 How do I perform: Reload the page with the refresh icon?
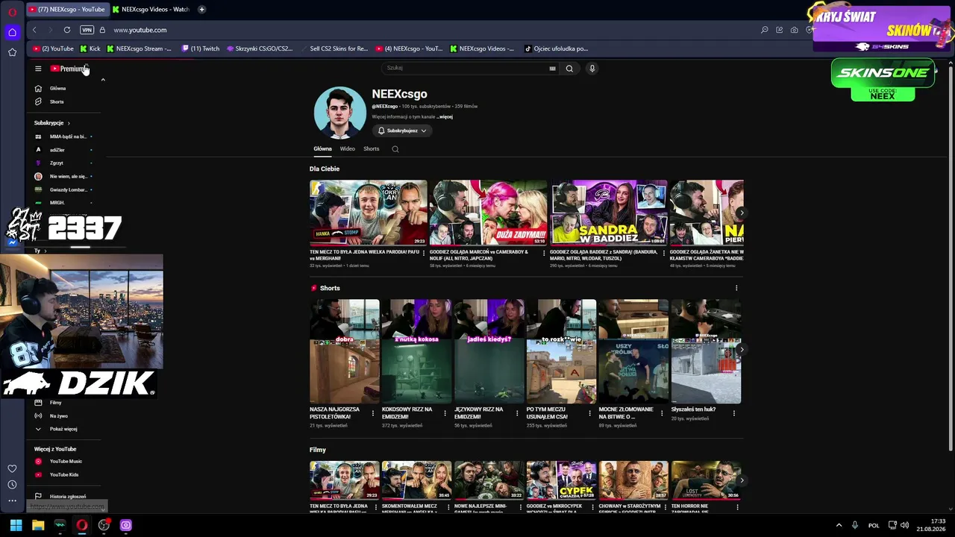67,30
